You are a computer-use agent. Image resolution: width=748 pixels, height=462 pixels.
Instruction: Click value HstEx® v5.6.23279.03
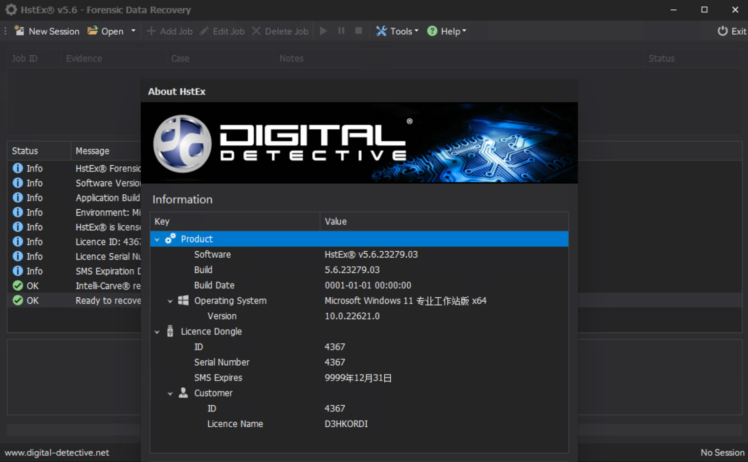coord(371,254)
